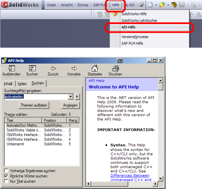Click the Save disk icon

click(x=182, y=5)
